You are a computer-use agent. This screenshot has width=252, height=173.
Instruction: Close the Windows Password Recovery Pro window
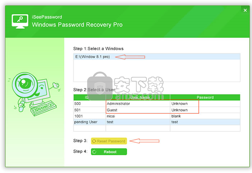click(245, 10)
